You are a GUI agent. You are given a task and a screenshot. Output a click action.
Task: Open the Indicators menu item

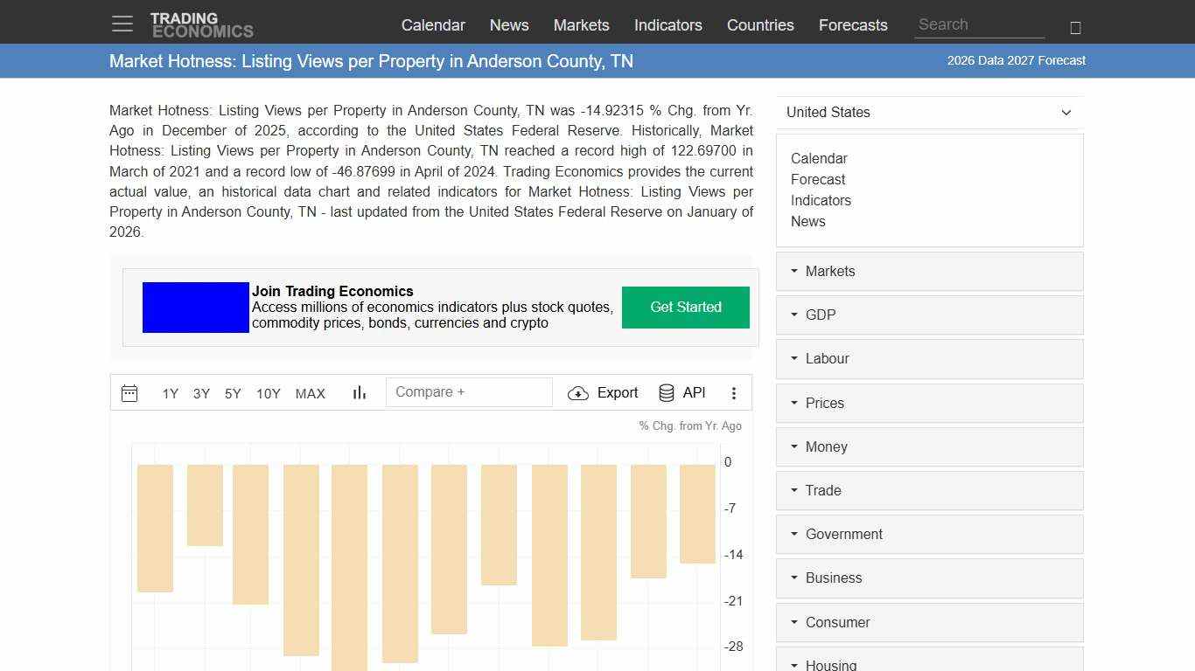668,25
